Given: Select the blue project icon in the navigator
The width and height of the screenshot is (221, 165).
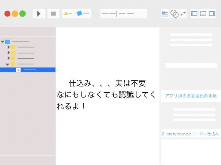Looking at the screenshot, I should click(x=8, y=42).
